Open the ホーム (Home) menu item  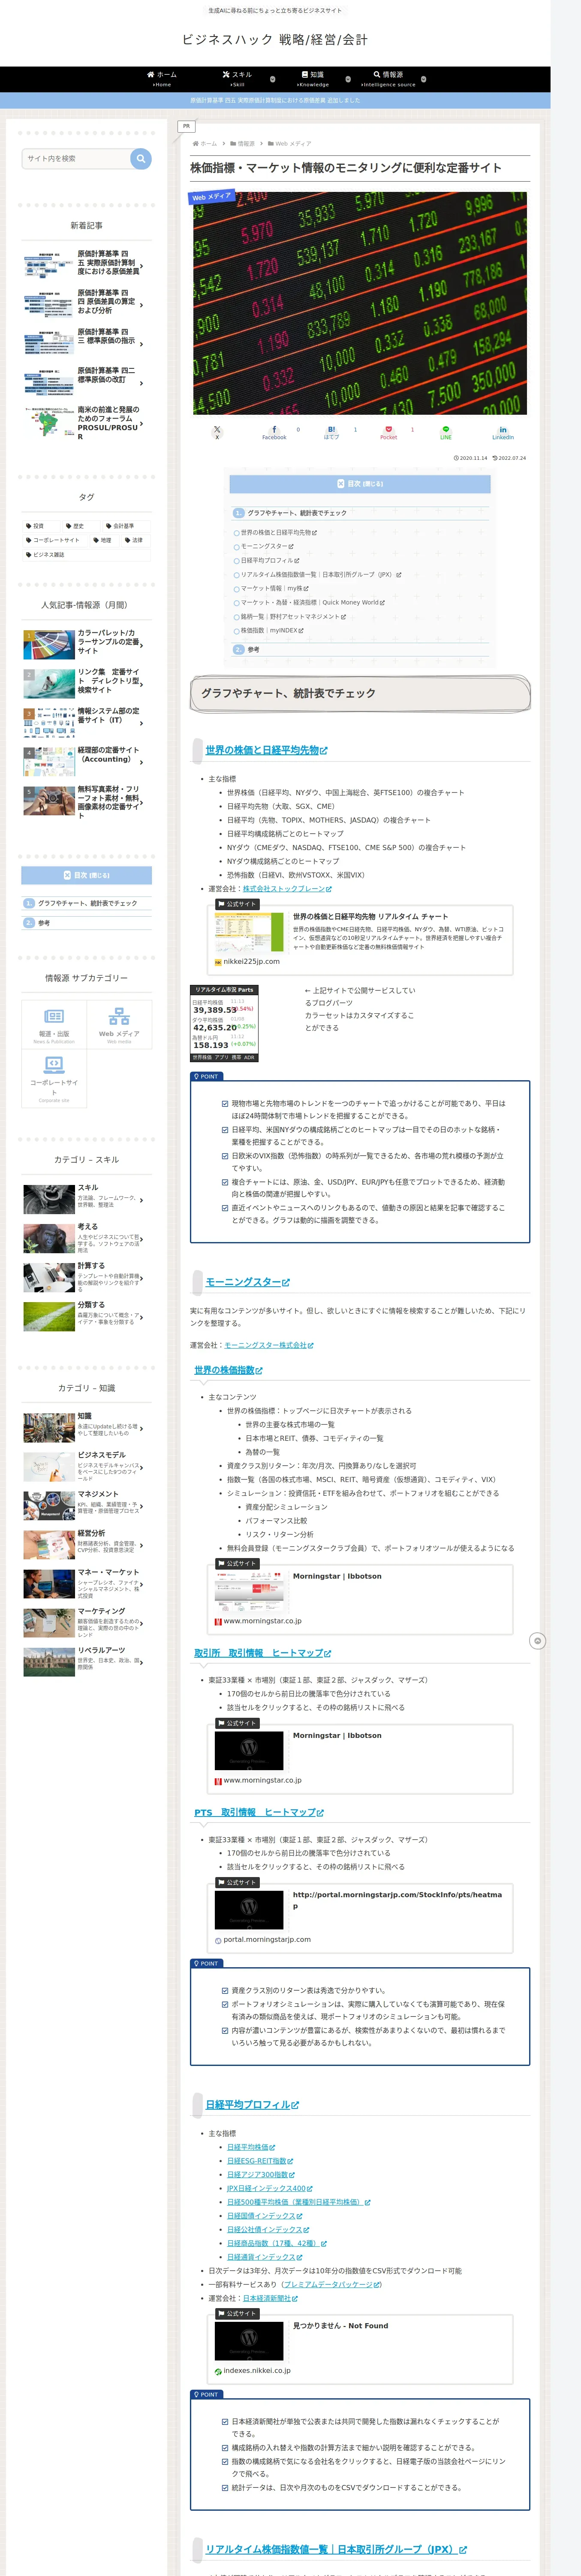162,79
